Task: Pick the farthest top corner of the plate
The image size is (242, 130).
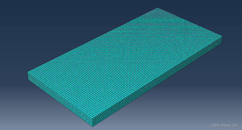Action: click(x=157, y=8)
